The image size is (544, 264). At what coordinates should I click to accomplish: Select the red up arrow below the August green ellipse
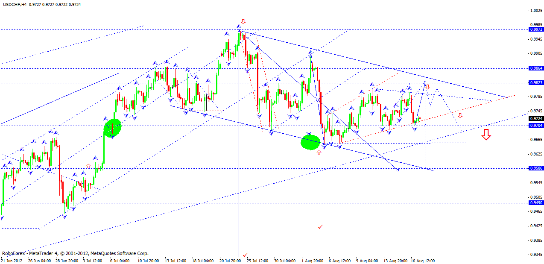(x=319, y=153)
